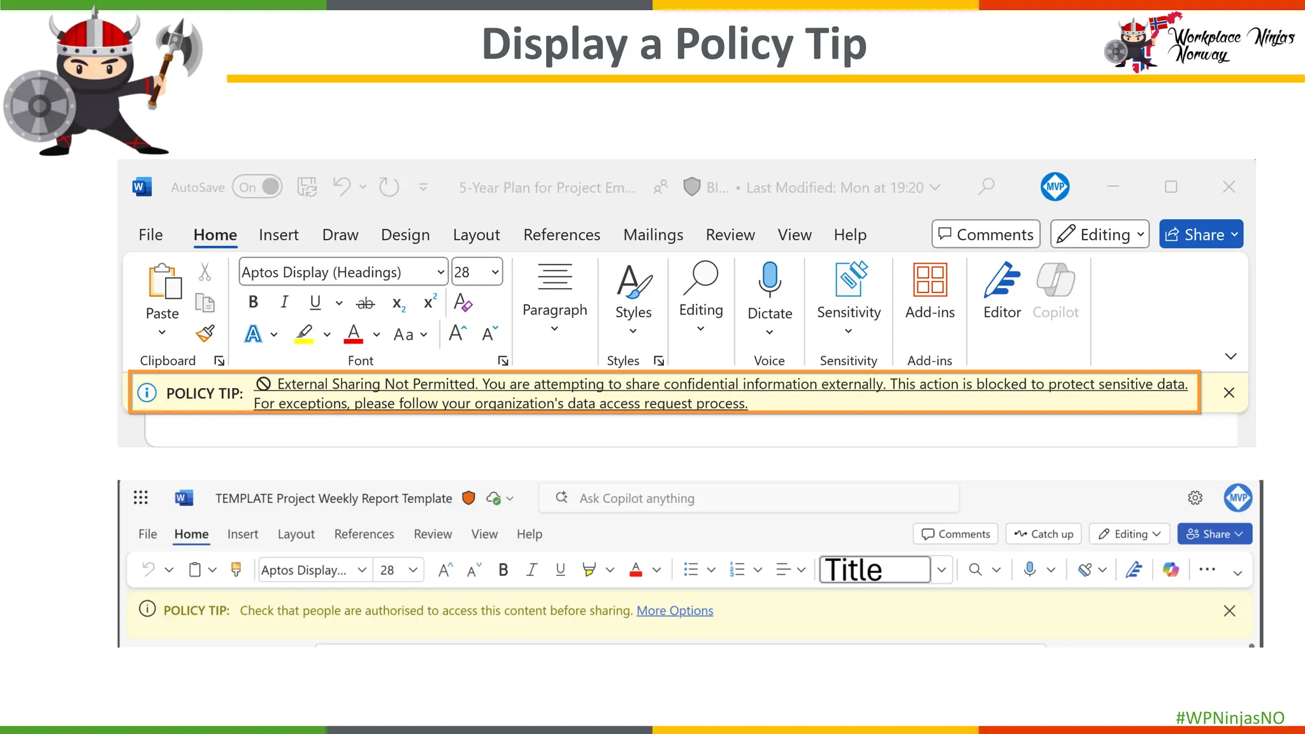Screen dimensions: 1305x734
Task: Click the Clear All Formatting icon
Action: coord(463,302)
